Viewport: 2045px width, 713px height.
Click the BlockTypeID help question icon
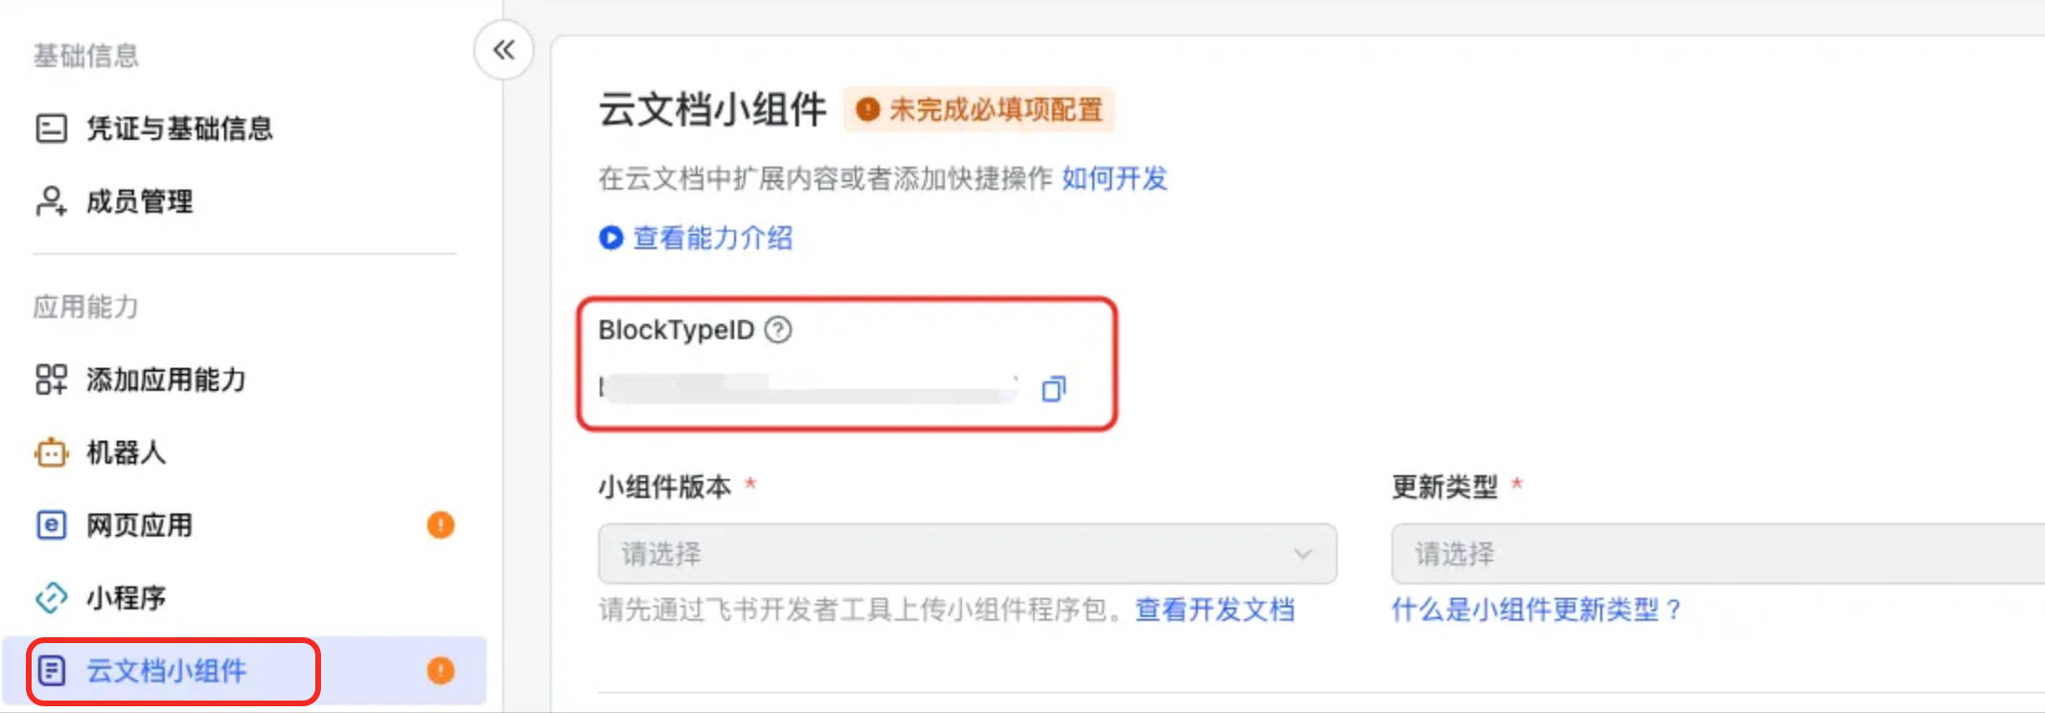tap(778, 330)
